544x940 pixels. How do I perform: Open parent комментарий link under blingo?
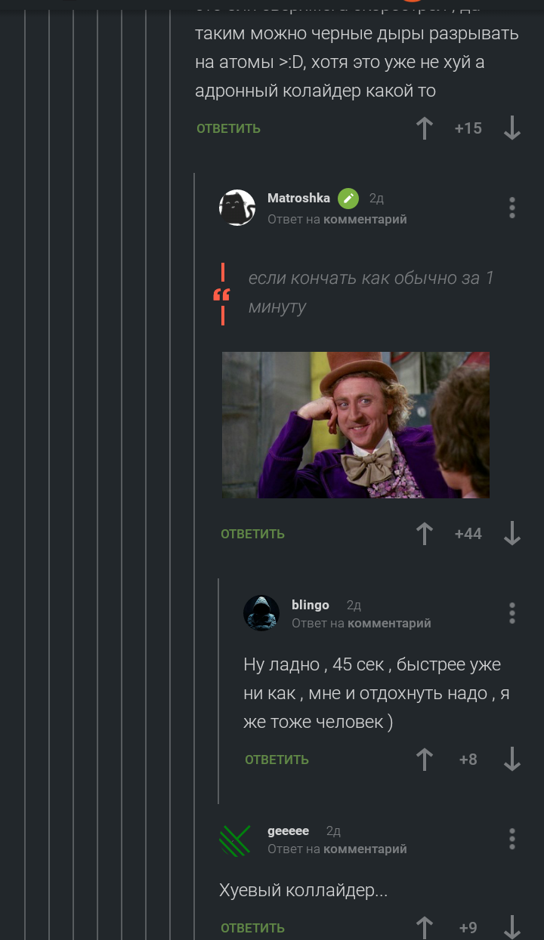coord(389,624)
